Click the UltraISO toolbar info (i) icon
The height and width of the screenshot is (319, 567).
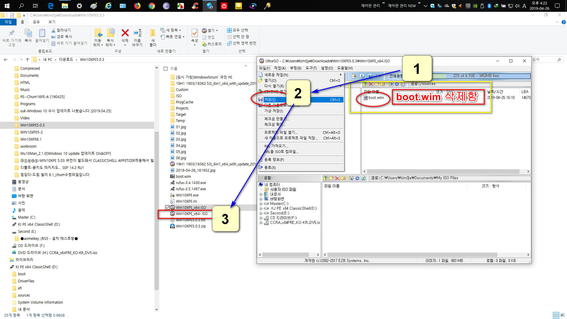click(x=362, y=76)
